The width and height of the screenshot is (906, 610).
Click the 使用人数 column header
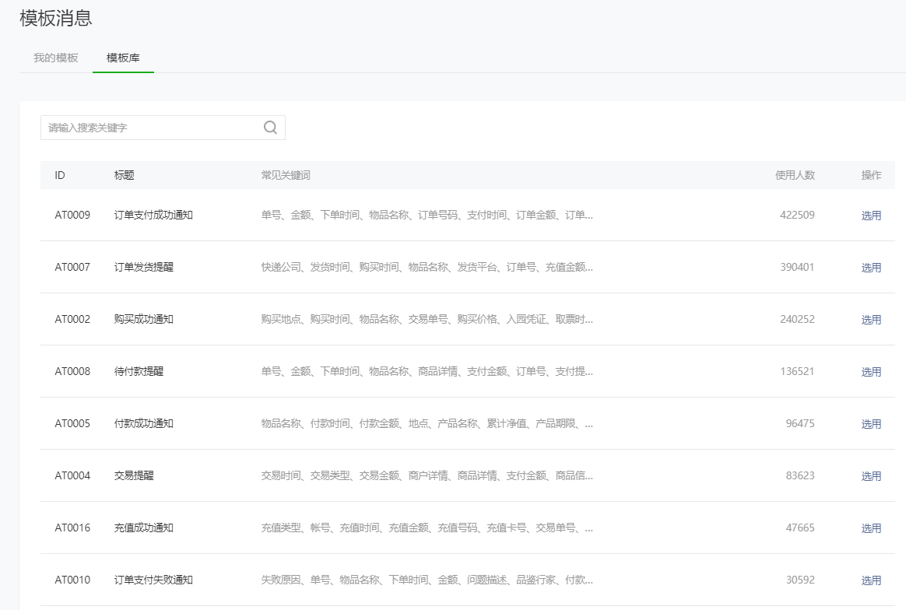[795, 175]
